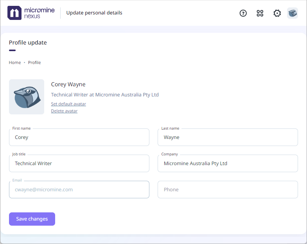The image size is (307, 244).
Task: Click the Set default avatar link
Action: (68, 104)
